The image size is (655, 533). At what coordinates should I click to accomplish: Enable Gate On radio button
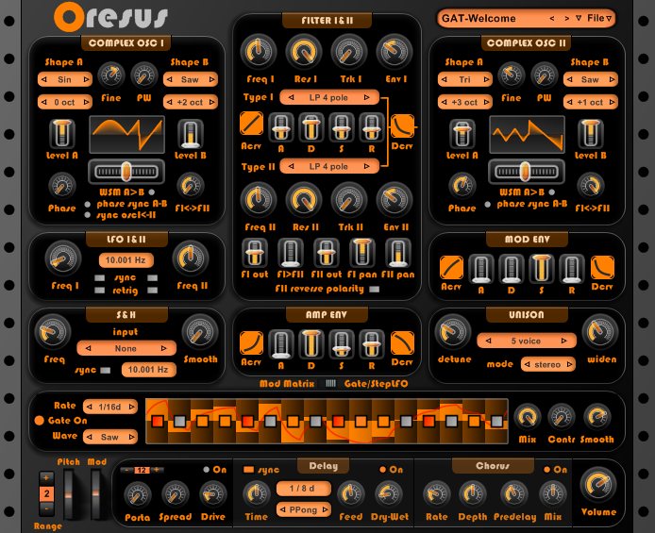[x=40, y=420]
